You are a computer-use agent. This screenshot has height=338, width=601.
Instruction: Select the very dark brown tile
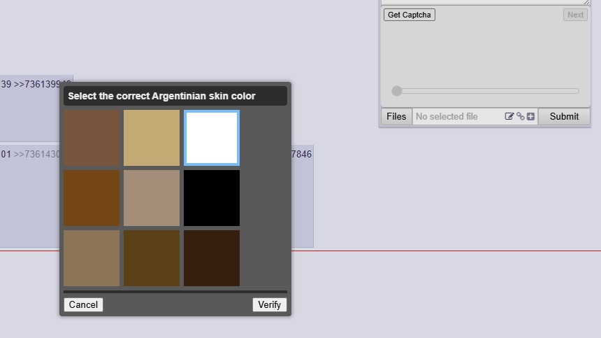tap(212, 258)
